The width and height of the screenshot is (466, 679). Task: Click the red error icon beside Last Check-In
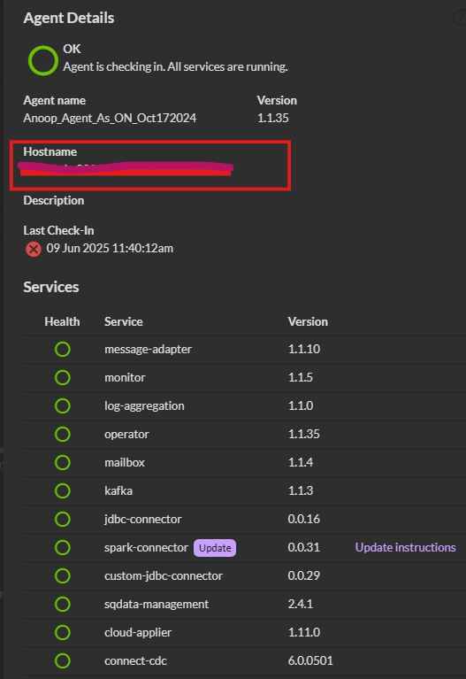(34, 249)
